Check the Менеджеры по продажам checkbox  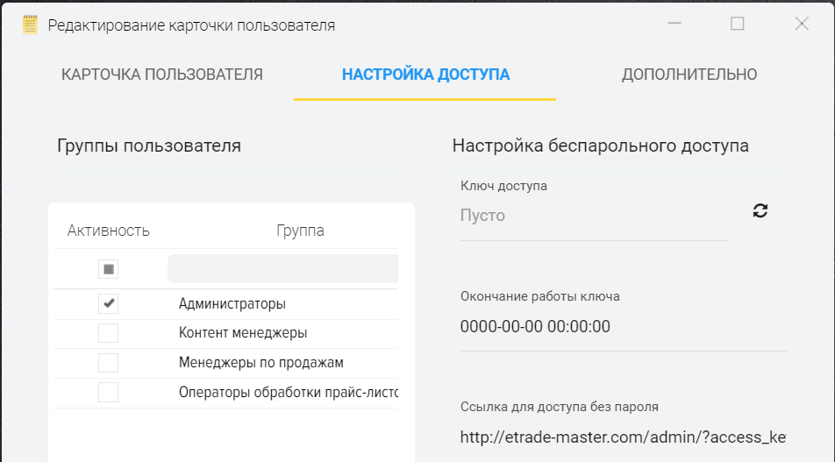coord(109,363)
